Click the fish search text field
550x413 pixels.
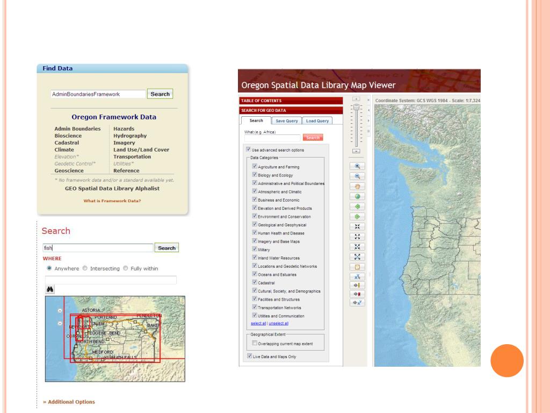[98, 248]
